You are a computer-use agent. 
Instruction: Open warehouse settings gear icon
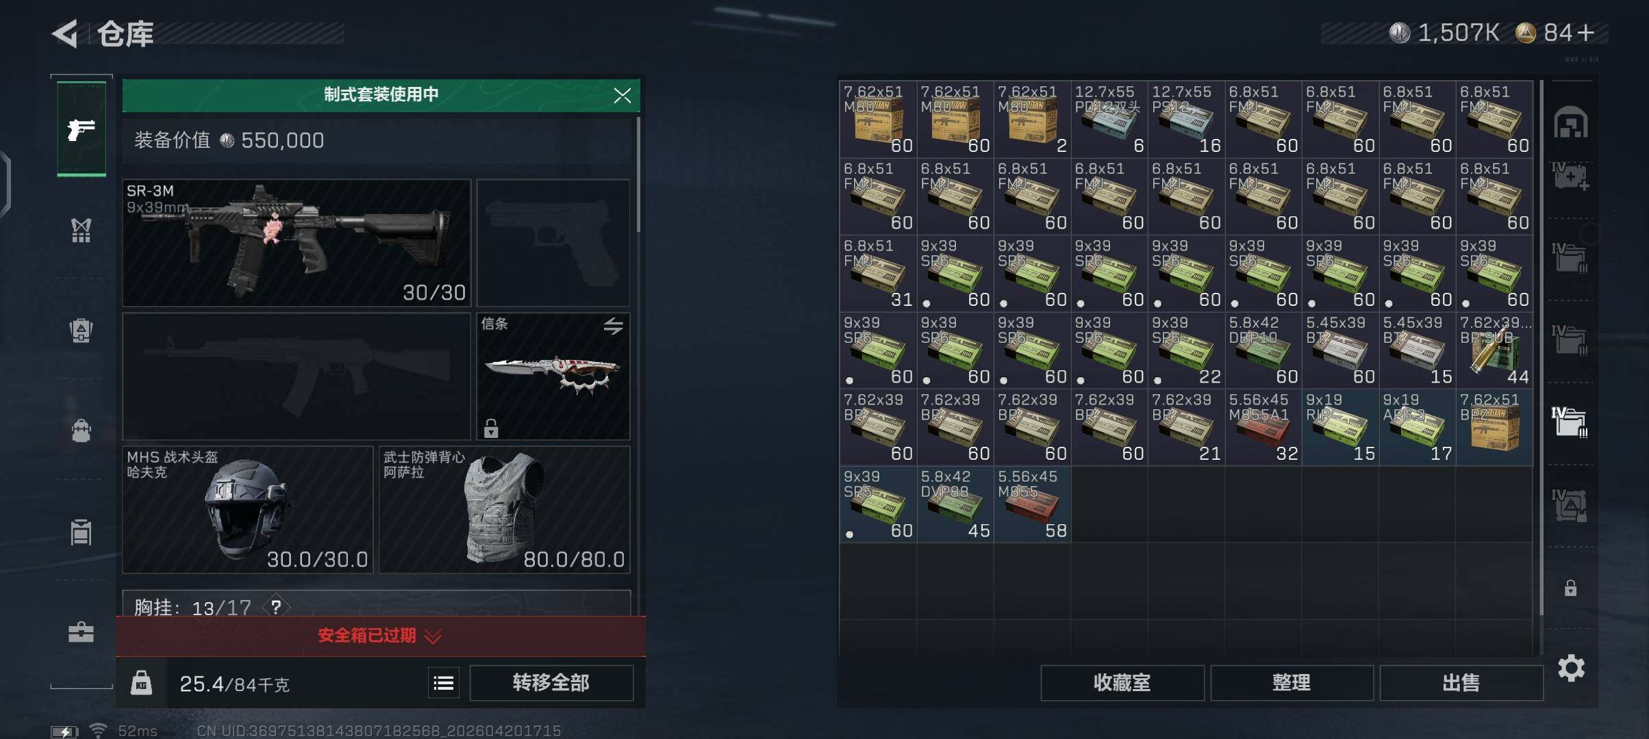1571,668
